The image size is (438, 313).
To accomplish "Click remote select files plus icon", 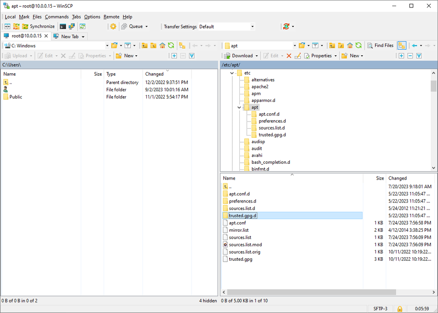I will 401,56.
